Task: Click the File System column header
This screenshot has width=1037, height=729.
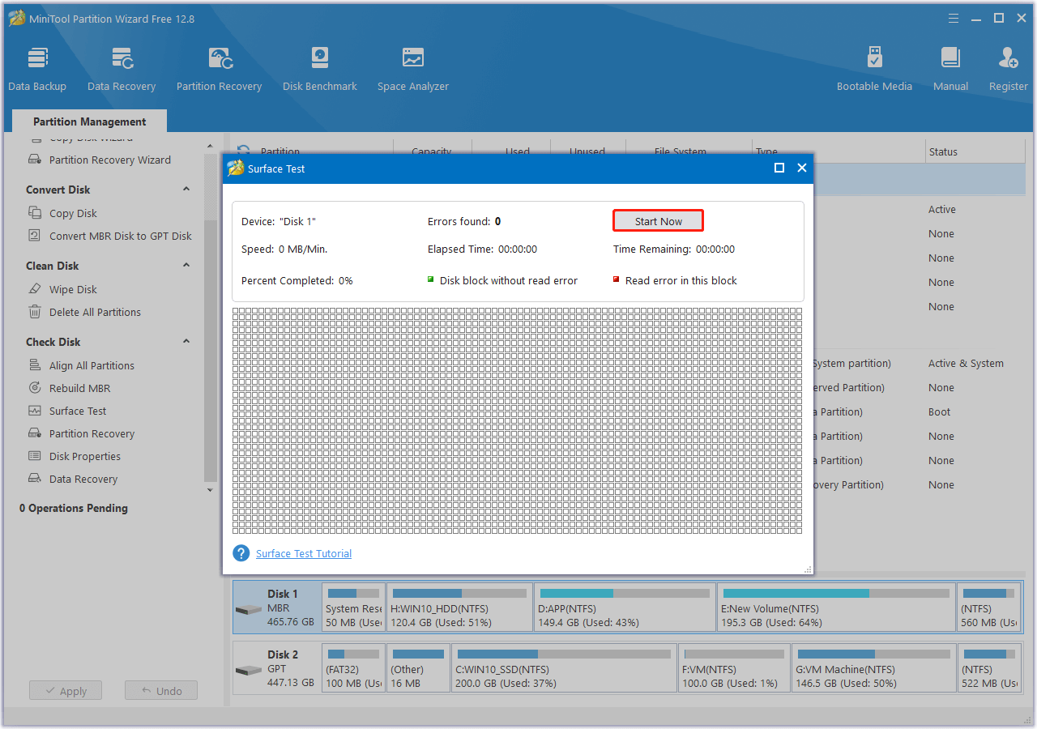Action: [x=681, y=151]
